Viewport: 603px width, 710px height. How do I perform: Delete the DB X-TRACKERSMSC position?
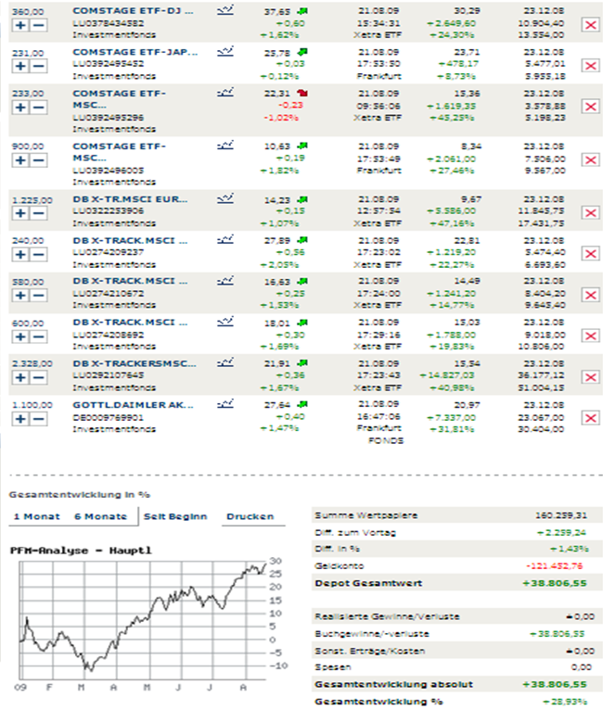click(x=590, y=377)
